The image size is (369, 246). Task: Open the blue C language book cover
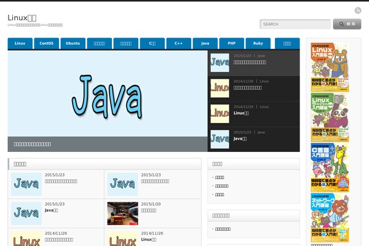pos(330,167)
